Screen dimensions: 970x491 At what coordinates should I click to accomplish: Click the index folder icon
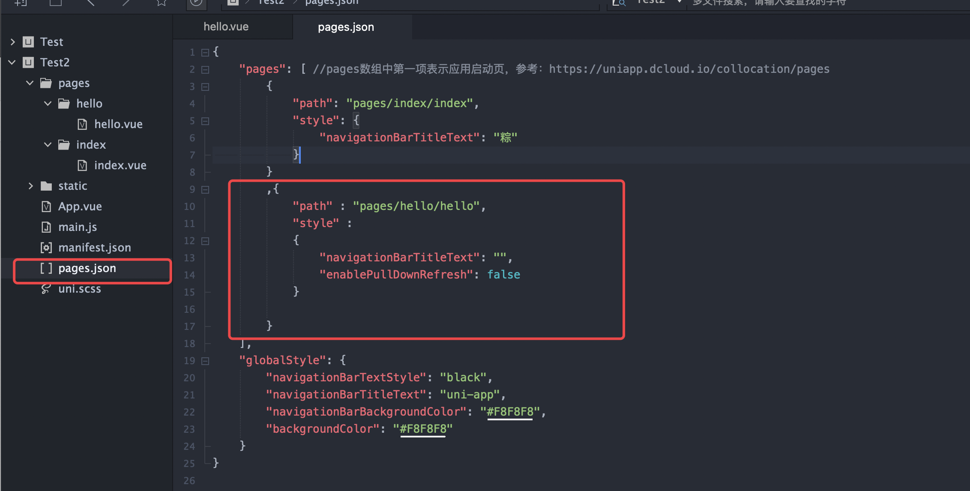click(64, 144)
